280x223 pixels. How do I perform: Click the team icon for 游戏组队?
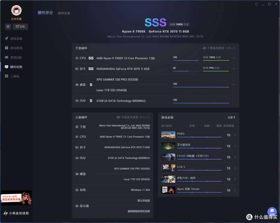coord(6,57)
